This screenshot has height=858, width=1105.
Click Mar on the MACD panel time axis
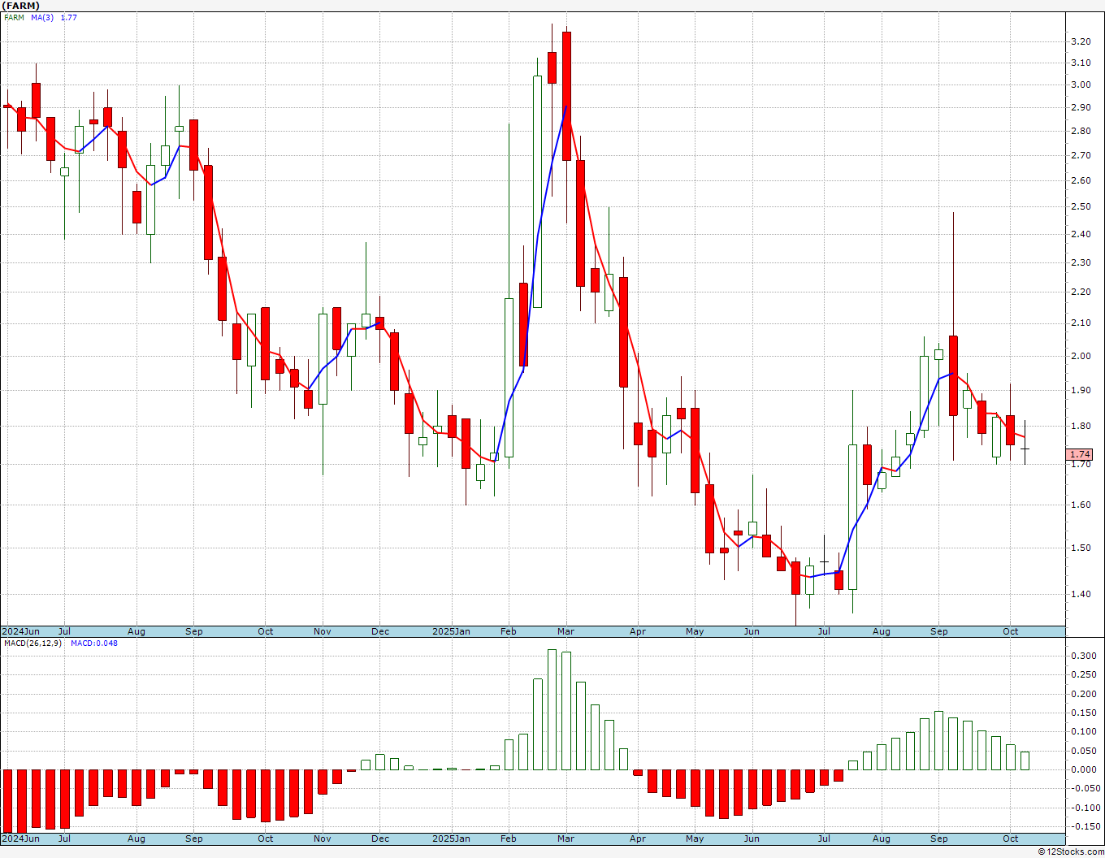click(x=566, y=838)
